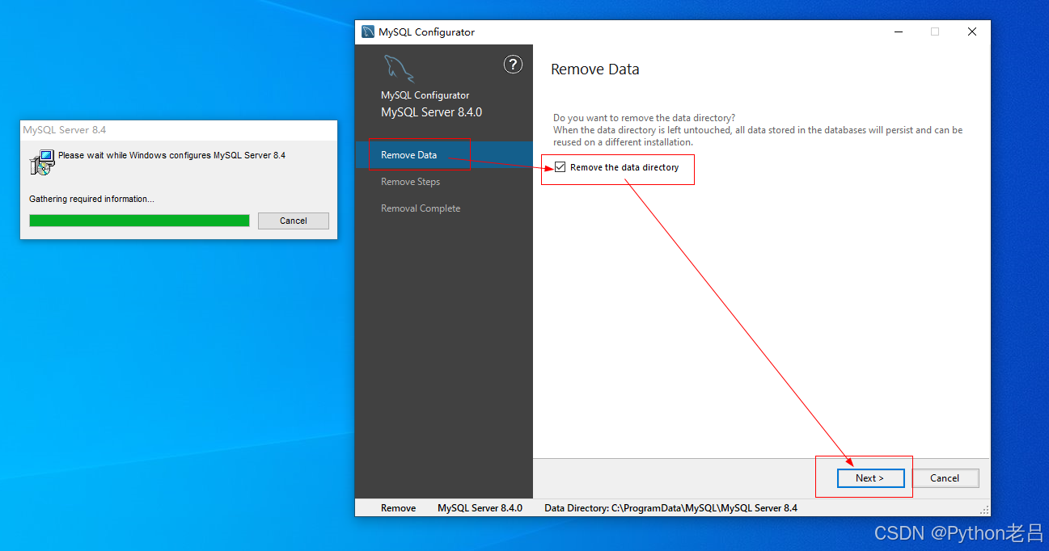The height and width of the screenshot is (551, 1049).
Task: Click the MySQL Server 8.4 dialog title bar
Action: click(x=179, y=130)
